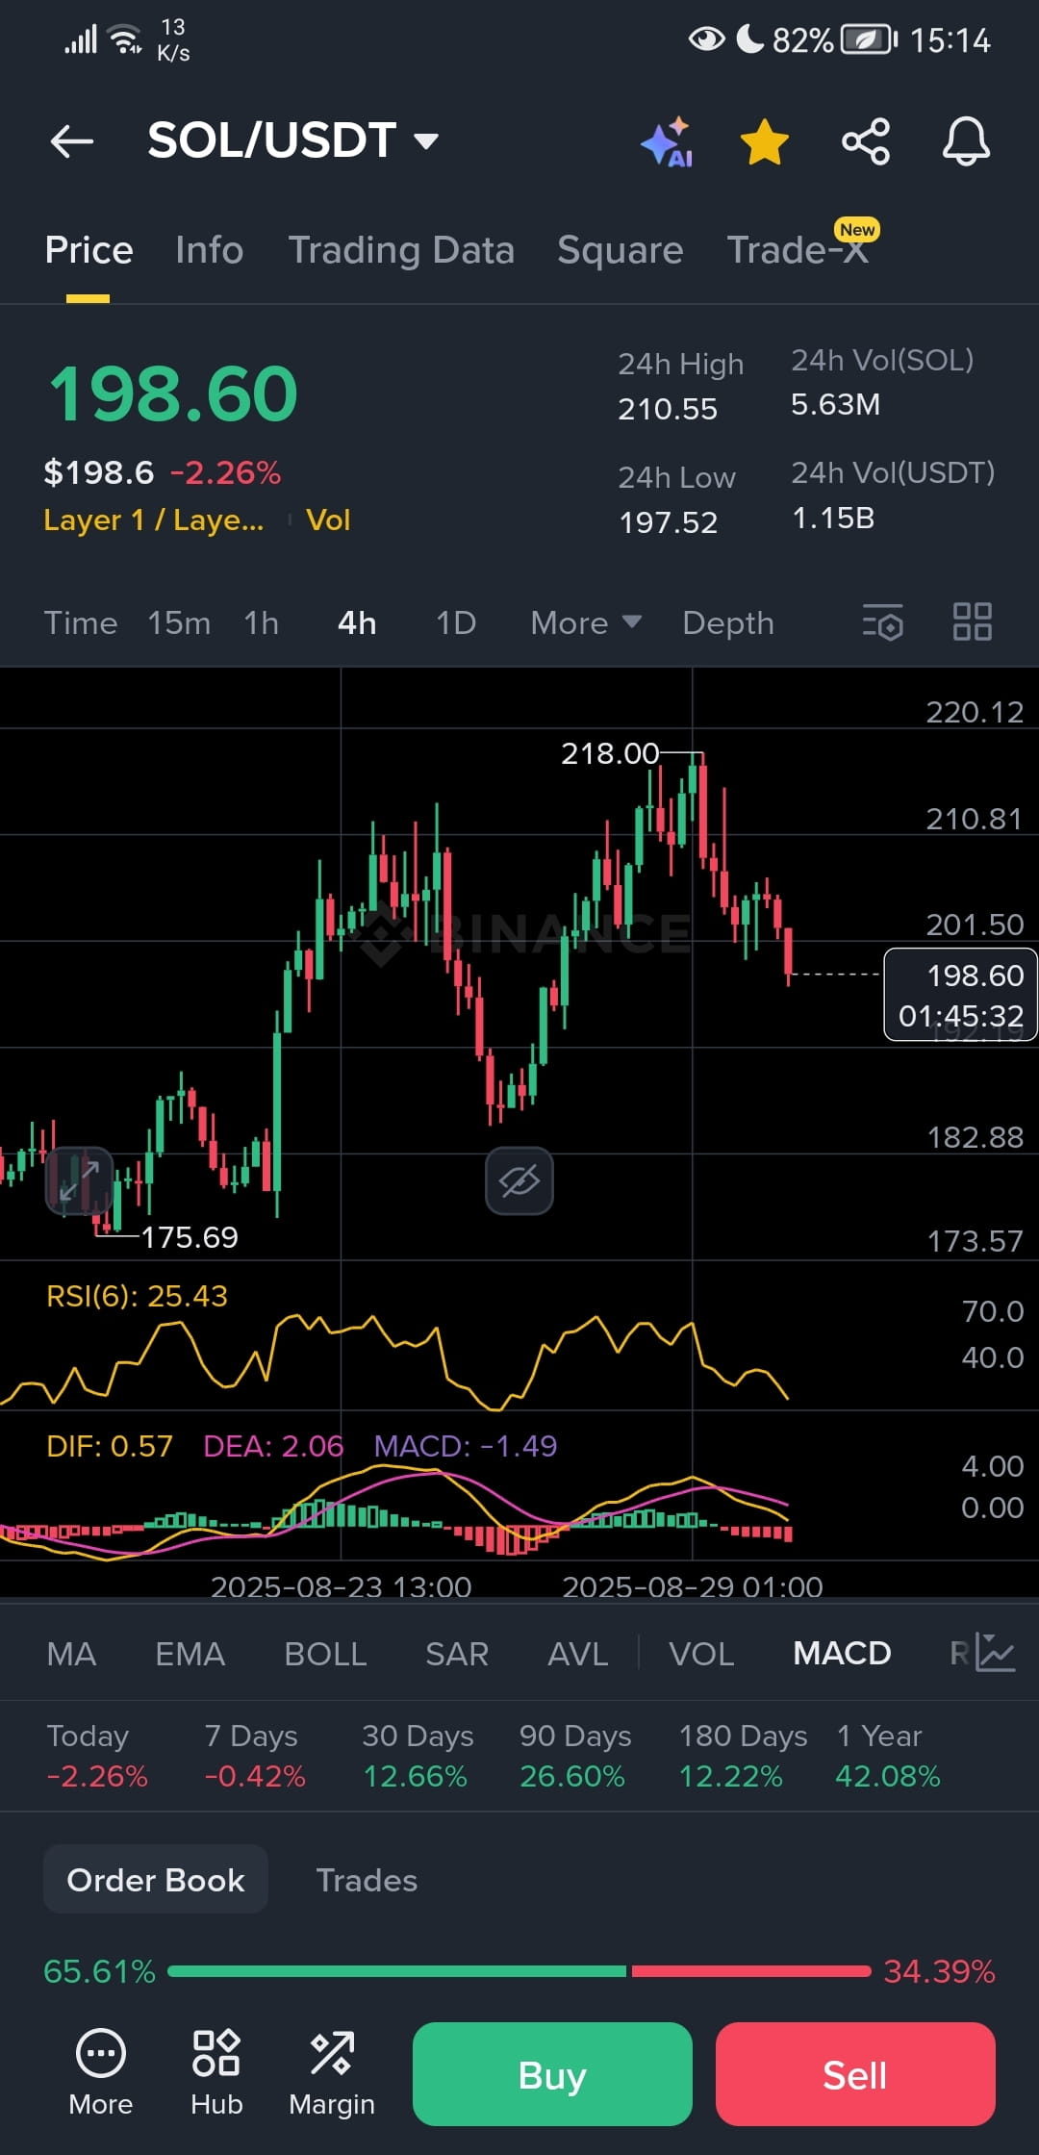Click the 175.69 low marker
This screenshot has width=1039, height=2155.
pos(190,1237)
